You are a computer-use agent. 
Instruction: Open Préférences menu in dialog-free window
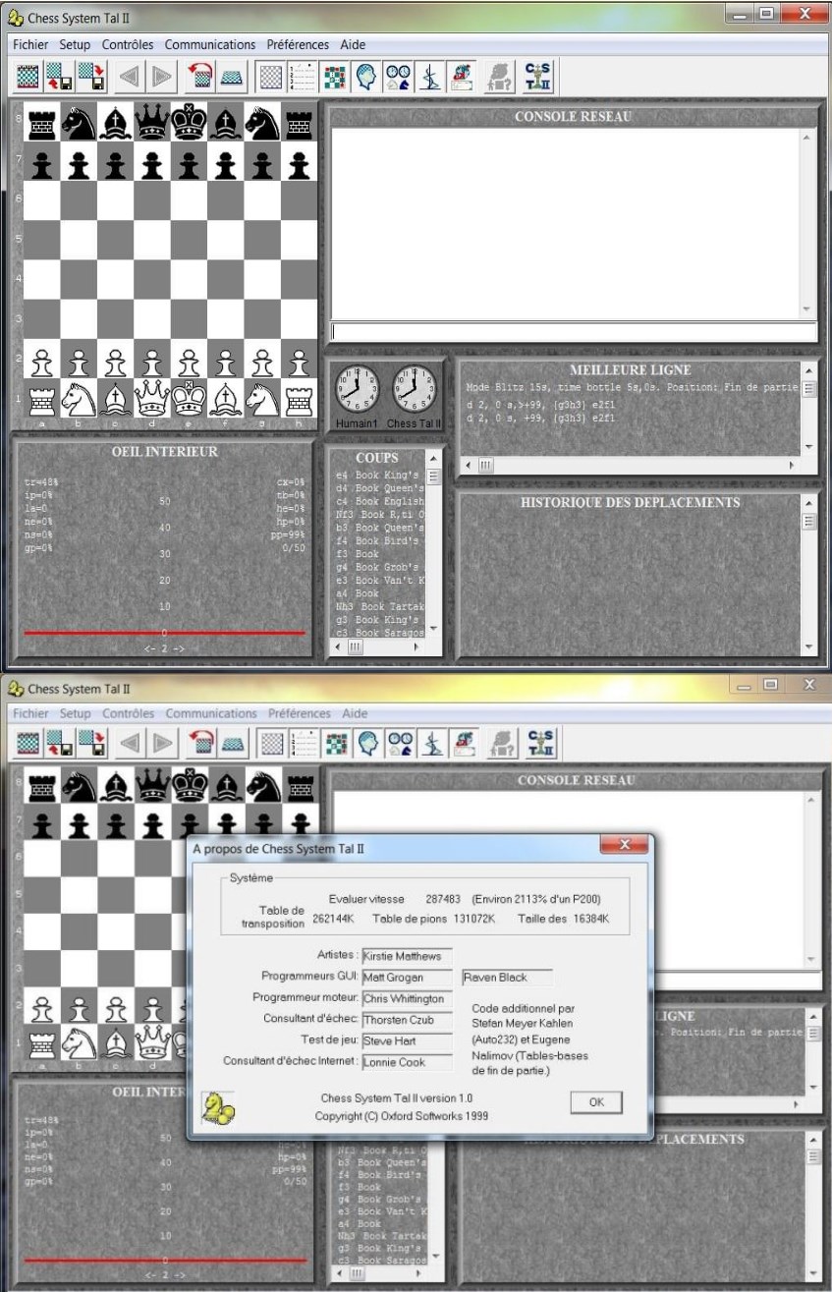click(298, 44)
